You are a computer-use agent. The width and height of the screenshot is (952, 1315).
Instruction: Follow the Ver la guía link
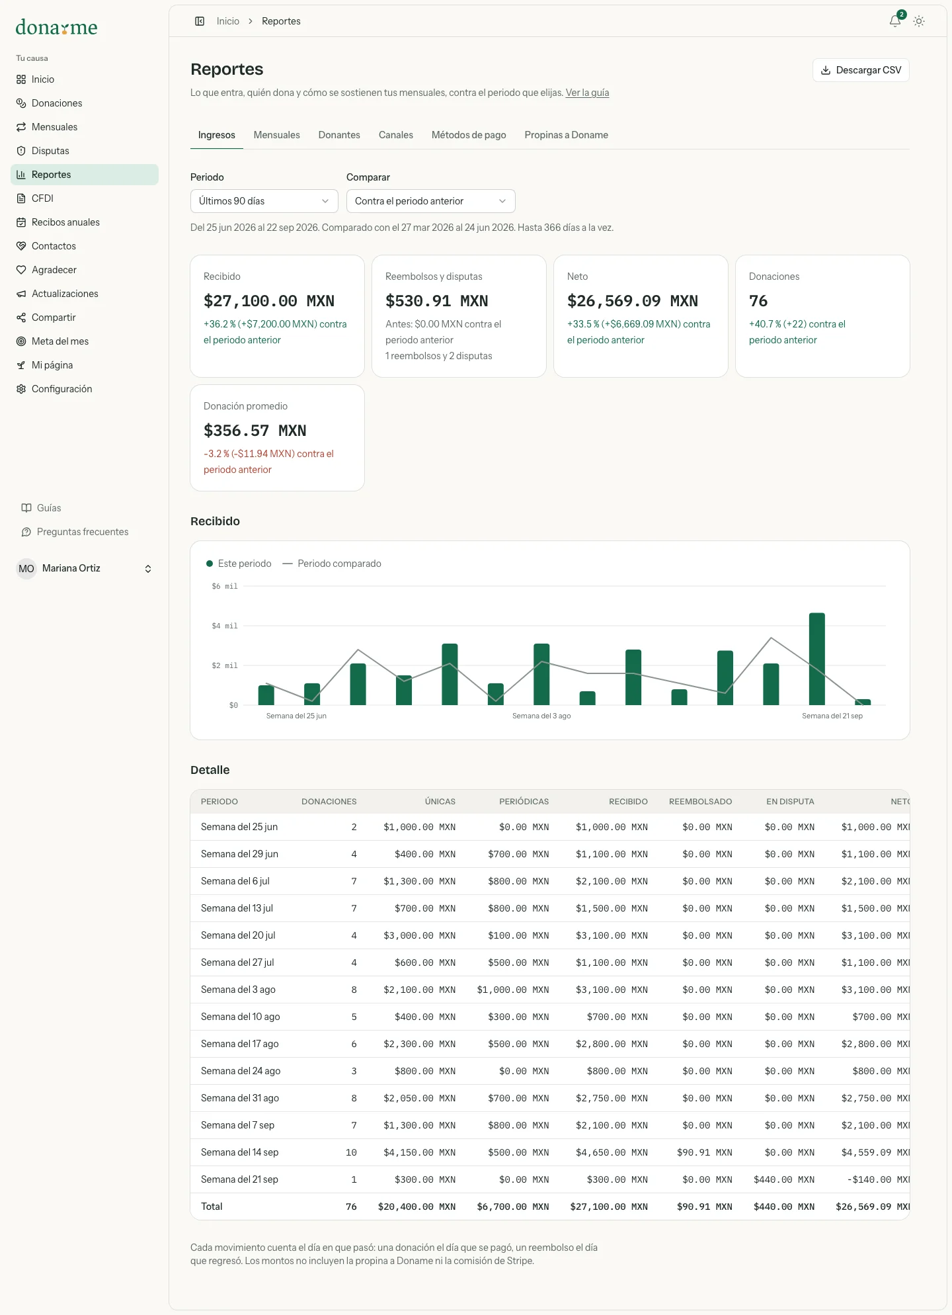[x=587, y=93]
